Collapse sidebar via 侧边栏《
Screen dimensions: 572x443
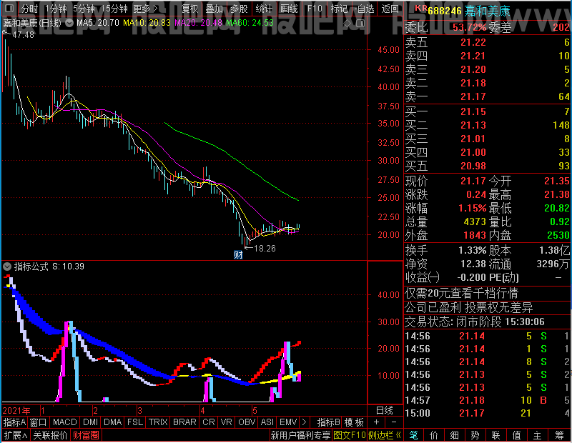[x=385, y=435]
